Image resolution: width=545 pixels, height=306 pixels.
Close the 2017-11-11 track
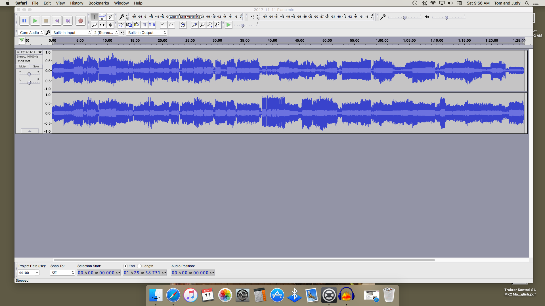click(18, 52)
